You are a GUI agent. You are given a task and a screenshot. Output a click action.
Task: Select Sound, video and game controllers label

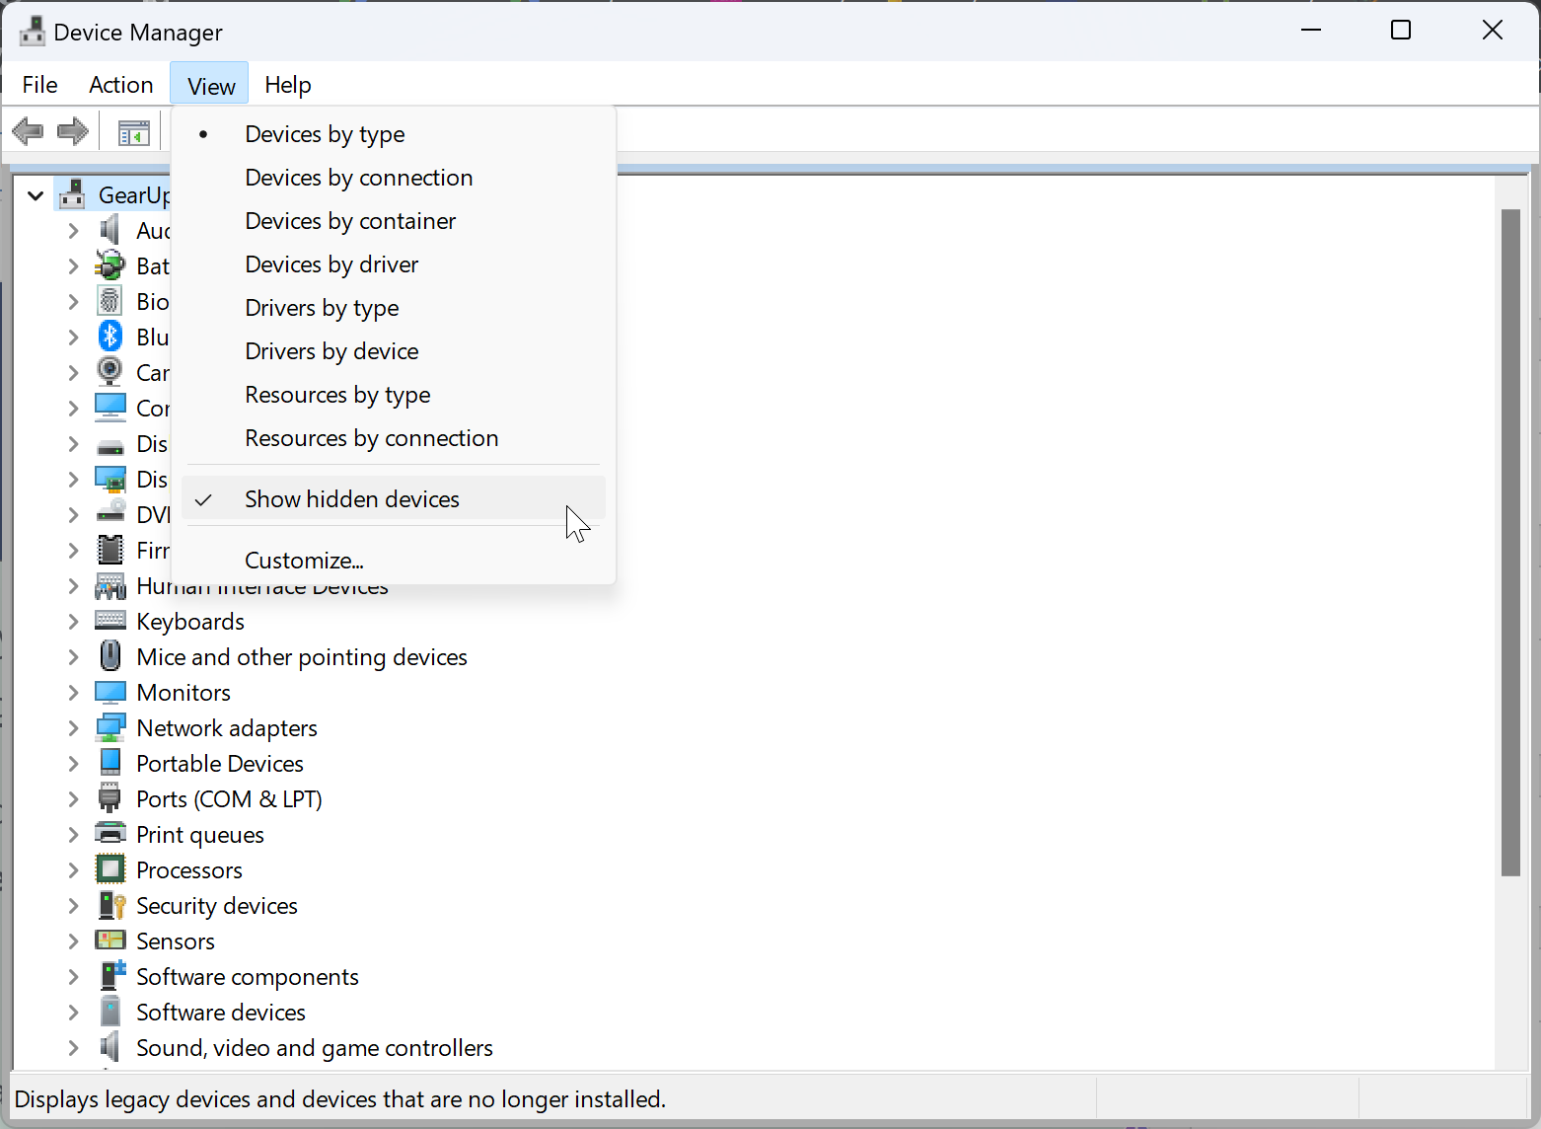(x=315, y=1048)
